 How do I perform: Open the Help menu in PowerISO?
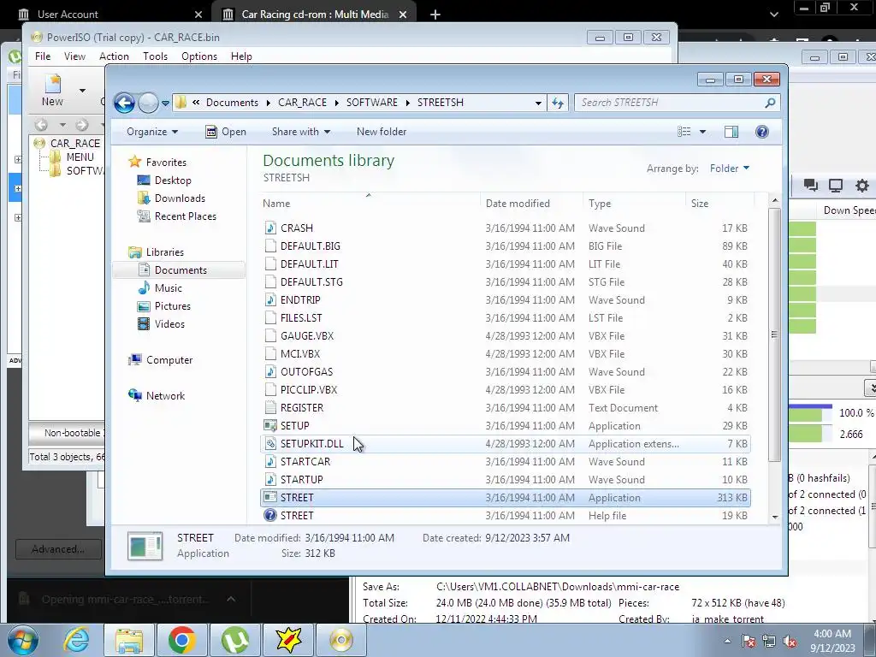click(x=241, y=56)
